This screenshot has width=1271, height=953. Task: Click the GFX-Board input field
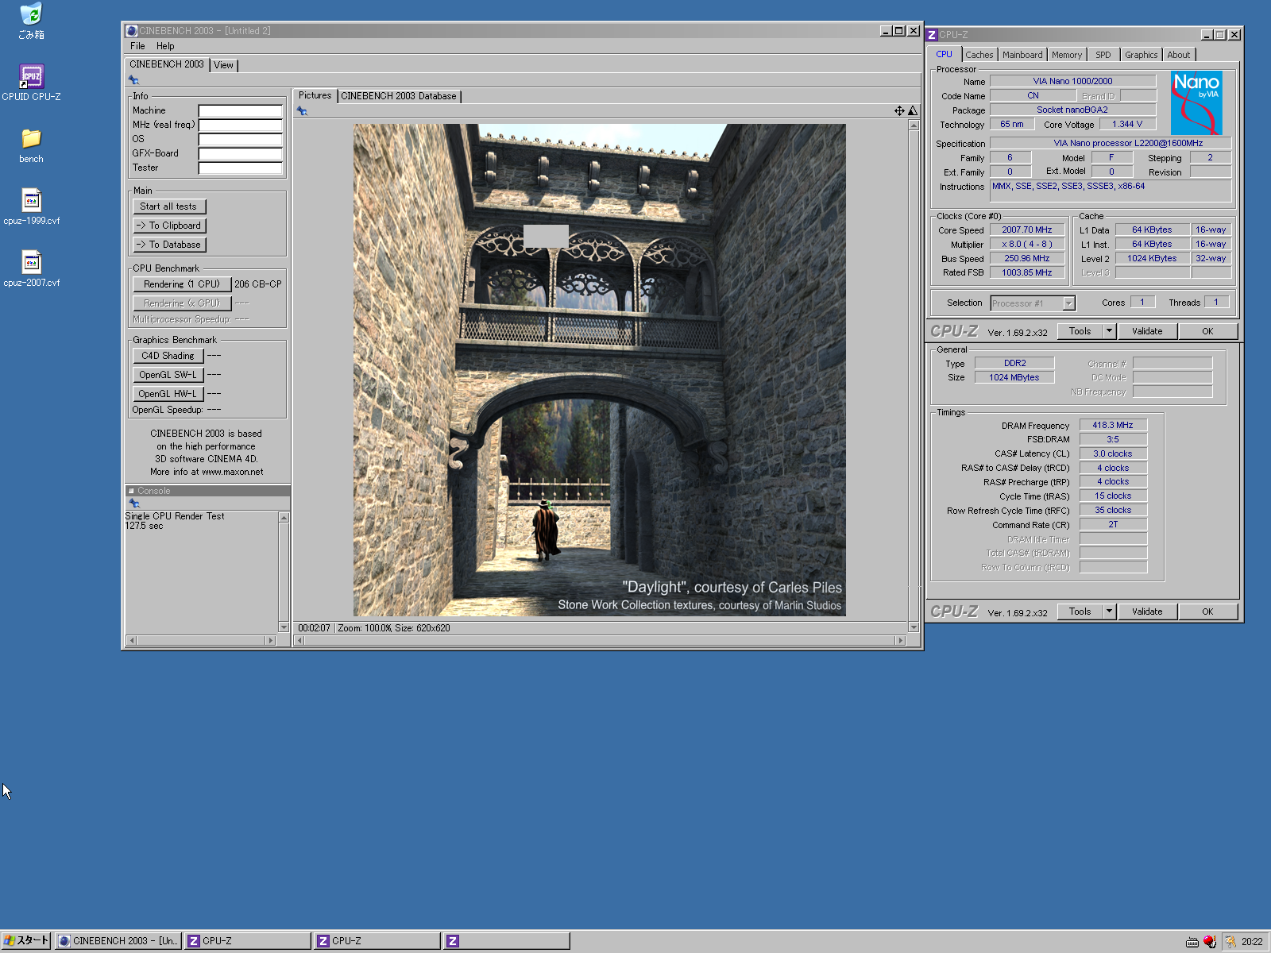pos(241,154)
